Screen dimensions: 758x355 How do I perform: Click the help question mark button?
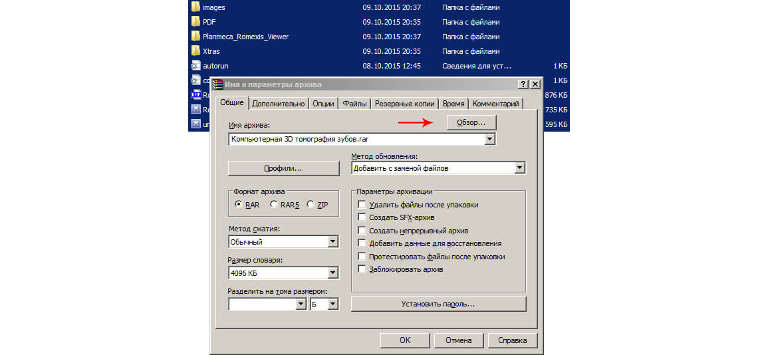click(523, 84)
